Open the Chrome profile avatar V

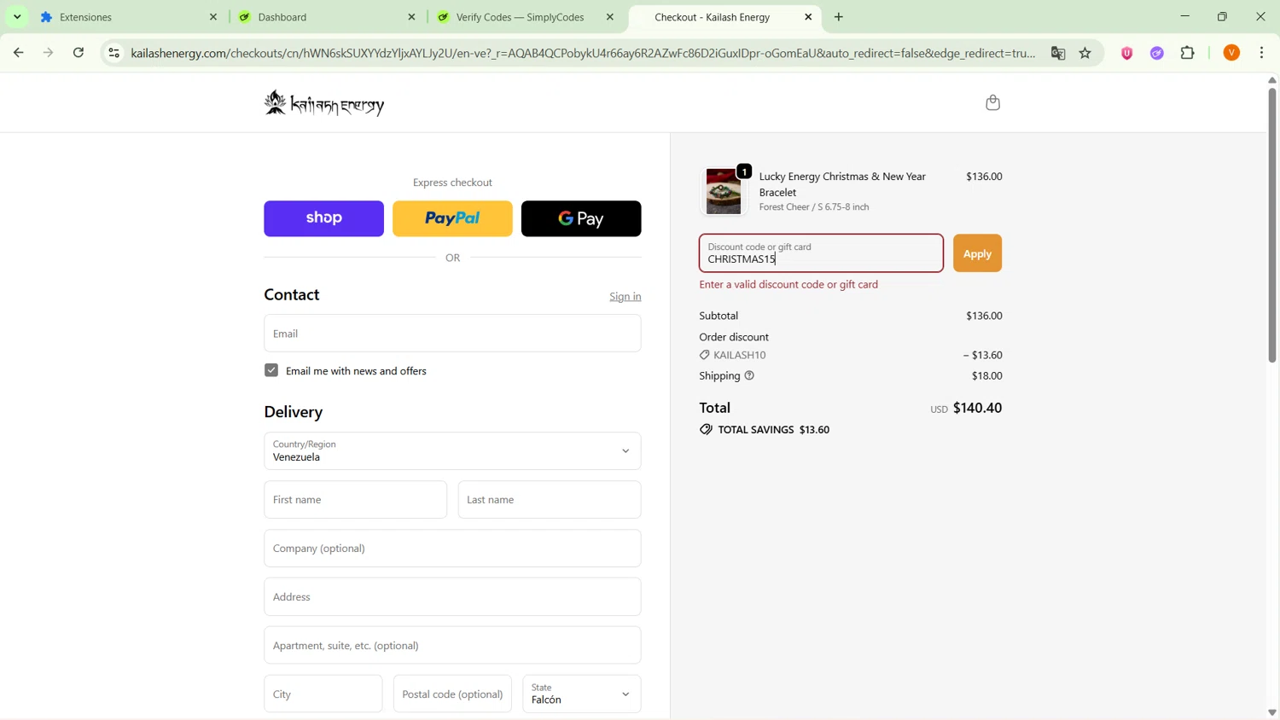[1231, 53]
